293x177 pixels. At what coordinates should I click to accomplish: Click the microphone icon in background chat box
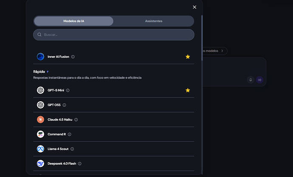coord(251,80)
